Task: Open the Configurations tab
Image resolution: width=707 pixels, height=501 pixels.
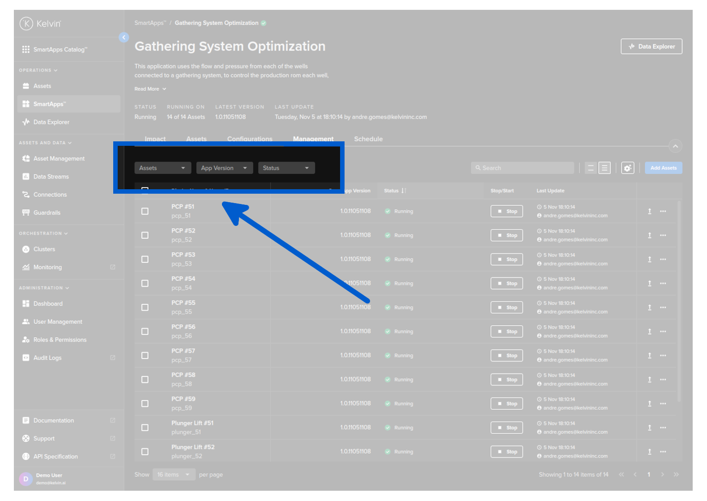Action: [249, 139]
